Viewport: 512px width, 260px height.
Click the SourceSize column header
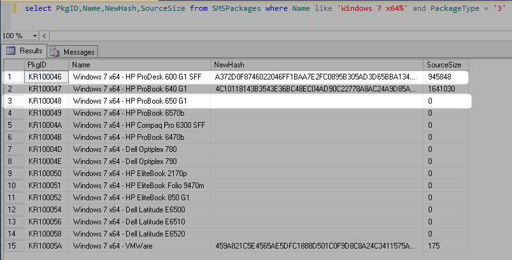pos(446,65)
